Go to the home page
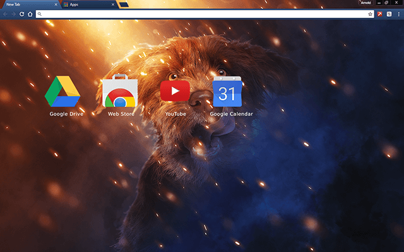This screenshot has width=404, height=252. tap(30, 14)
